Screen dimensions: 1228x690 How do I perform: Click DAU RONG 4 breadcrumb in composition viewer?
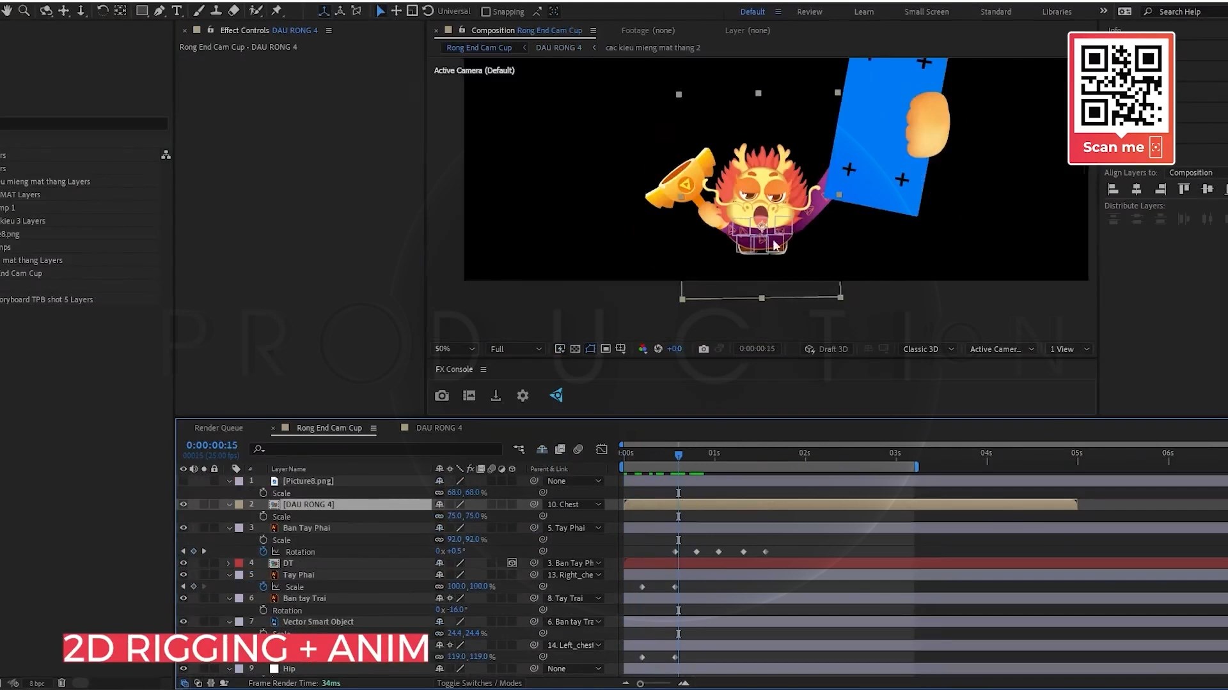click(x=558, y=48)
